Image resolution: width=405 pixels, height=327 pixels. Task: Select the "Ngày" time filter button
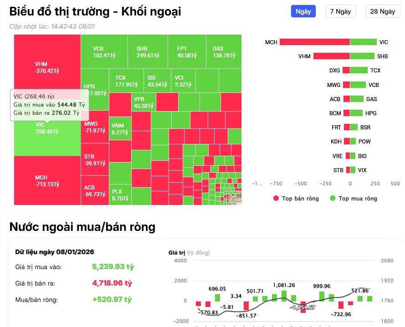pyautogui.click(x=303, y=11)
